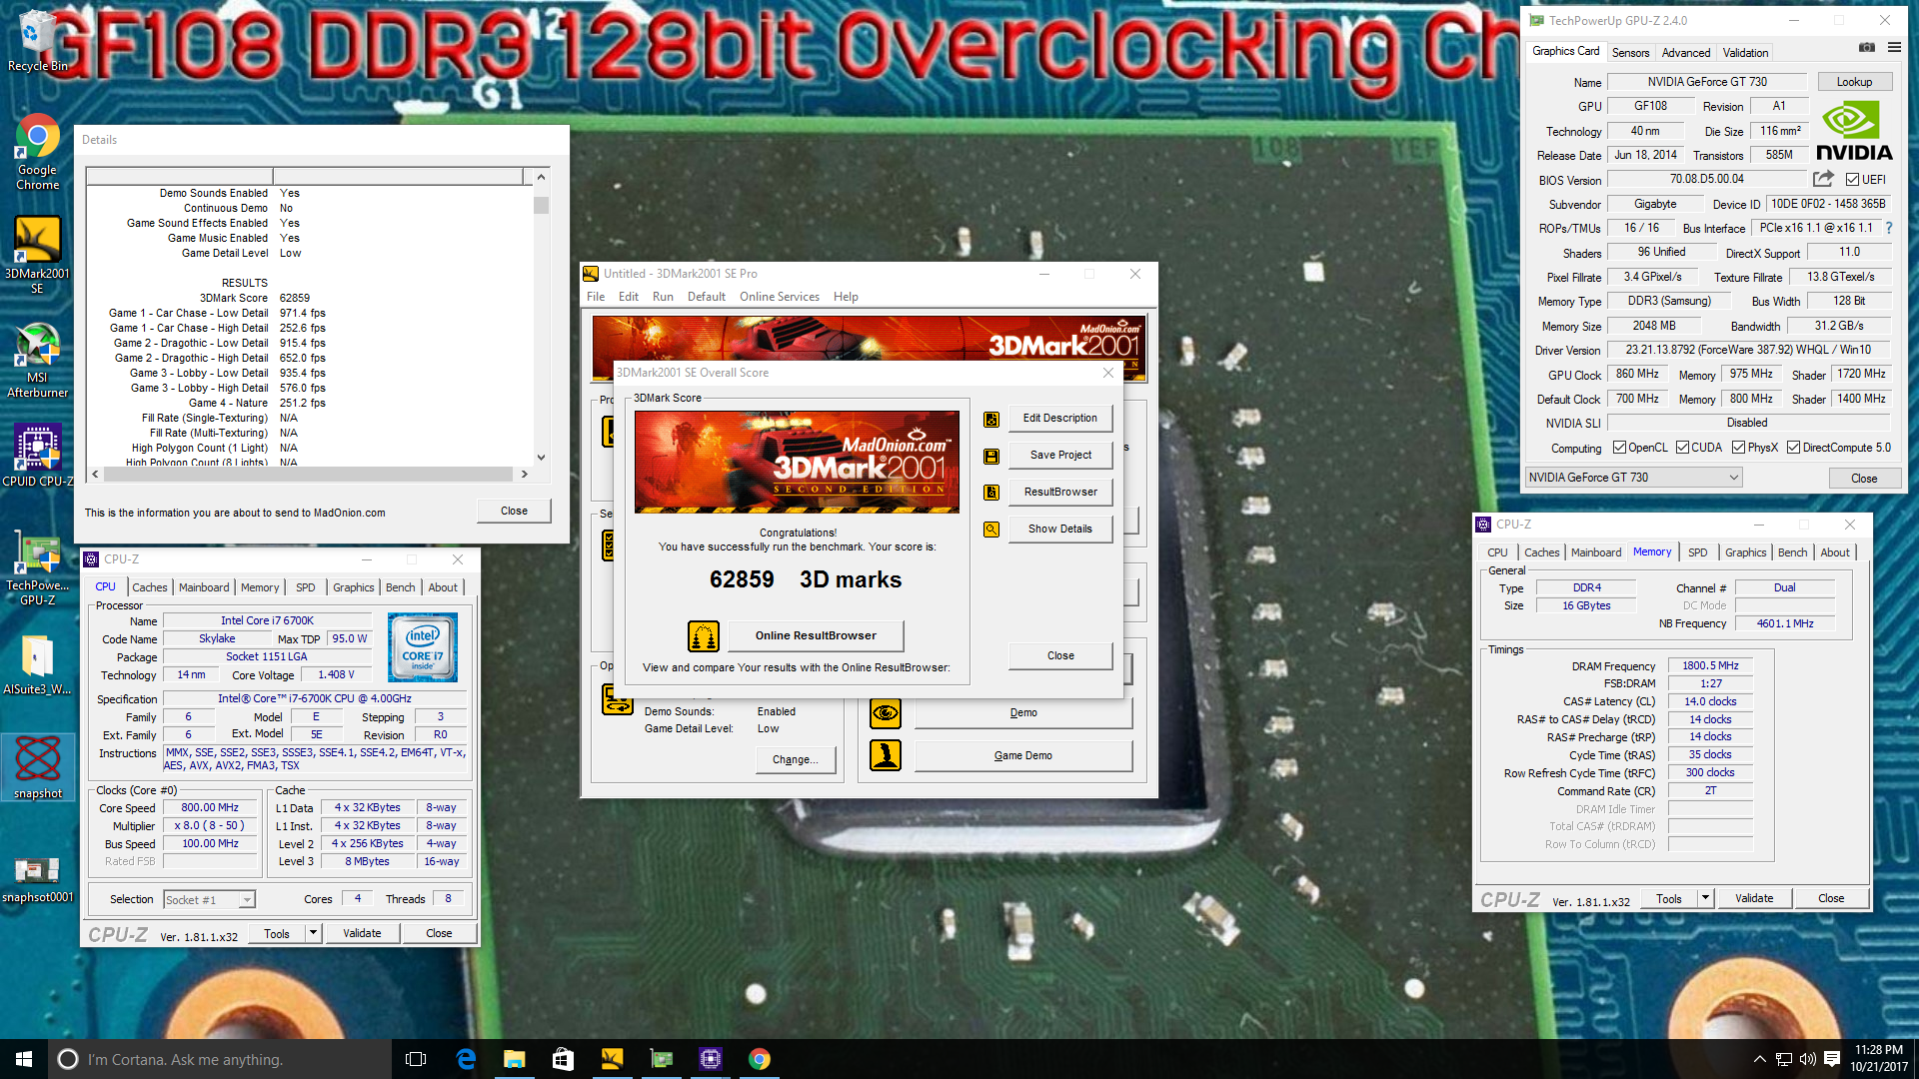Launch Microsoft Edge from the taskbar
The width and height of the screenshot is (1919, 1079).
[466, 1059]
